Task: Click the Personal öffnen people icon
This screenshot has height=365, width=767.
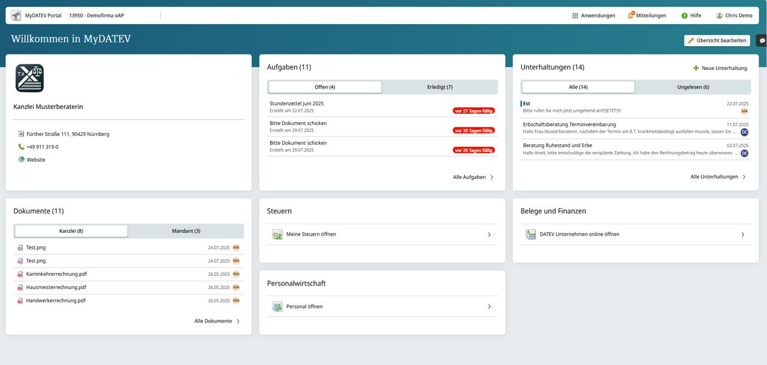Action: click(x=277, y=307)
